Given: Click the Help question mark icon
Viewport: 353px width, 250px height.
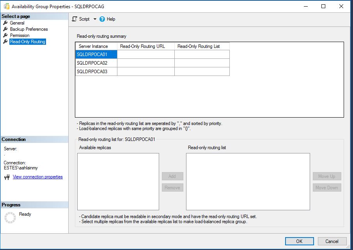Looking at the screenshot, I should [x=102, y=19].
